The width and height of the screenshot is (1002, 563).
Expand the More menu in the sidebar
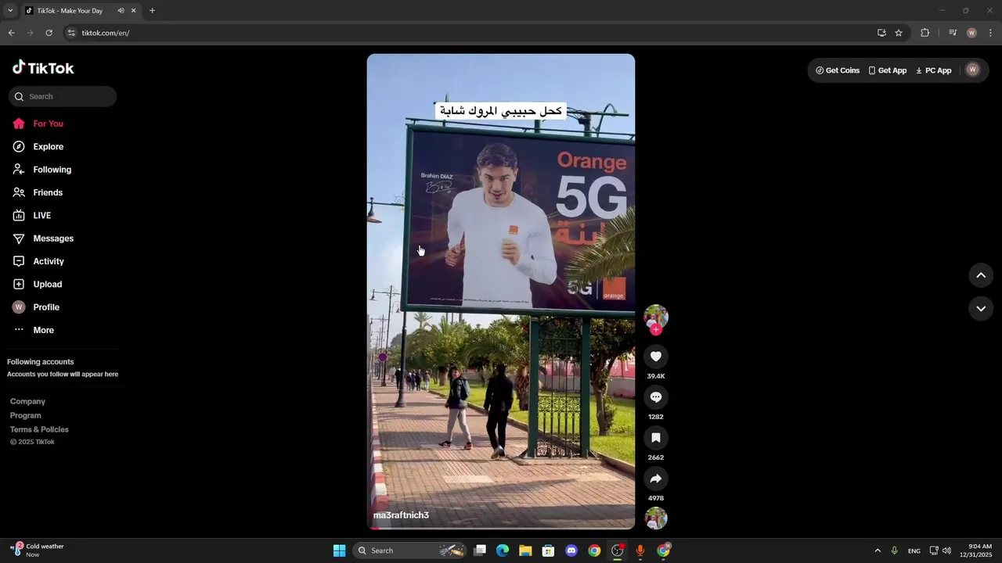tap(33, 330)
